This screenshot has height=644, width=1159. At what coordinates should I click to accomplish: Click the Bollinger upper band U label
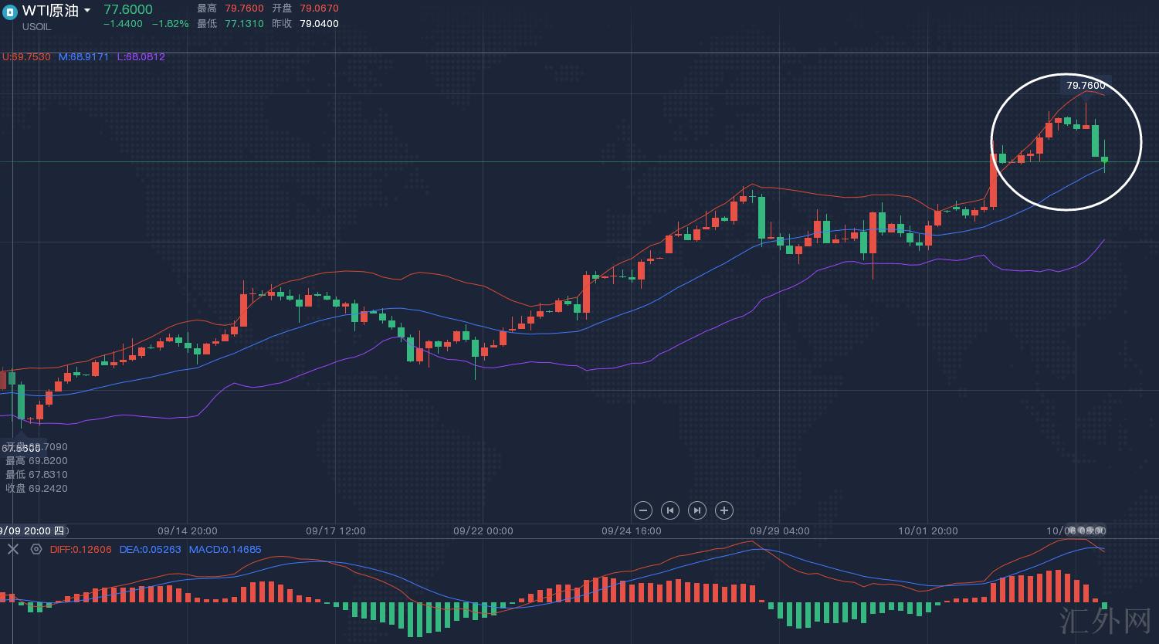[26, 57]
